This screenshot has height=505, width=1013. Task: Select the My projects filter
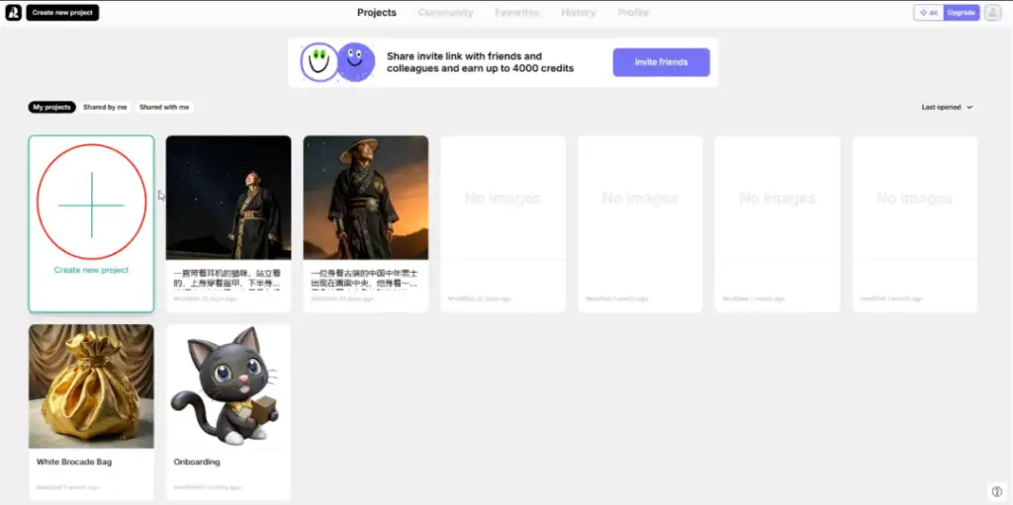[x=51, y=107]
